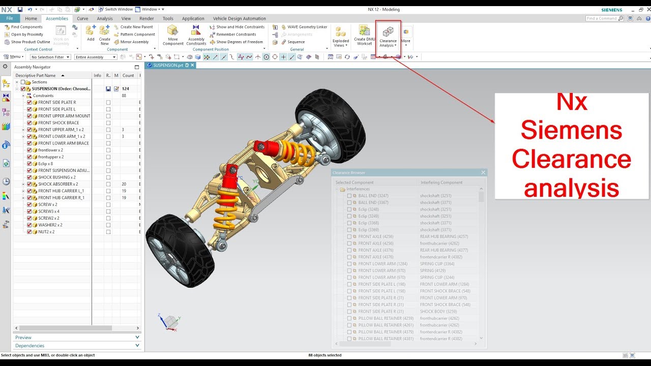Open the Constraint Navigator sidebar tab

6,97
